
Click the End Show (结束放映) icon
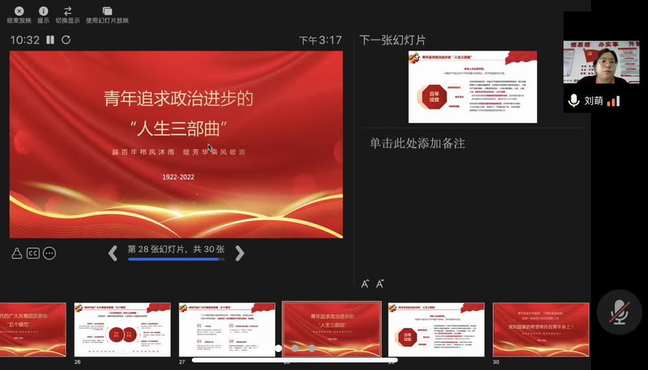click(19, 11)
